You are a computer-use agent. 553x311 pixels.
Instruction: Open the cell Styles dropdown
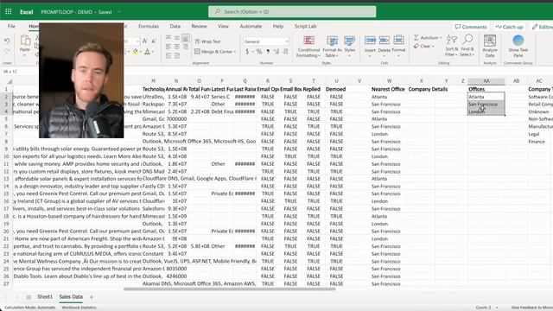click(x=349, y=46)
